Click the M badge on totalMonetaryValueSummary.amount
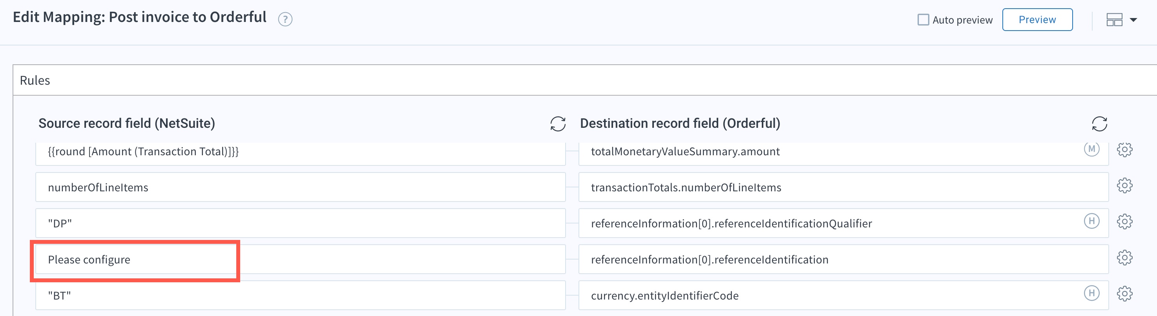 1091,149
